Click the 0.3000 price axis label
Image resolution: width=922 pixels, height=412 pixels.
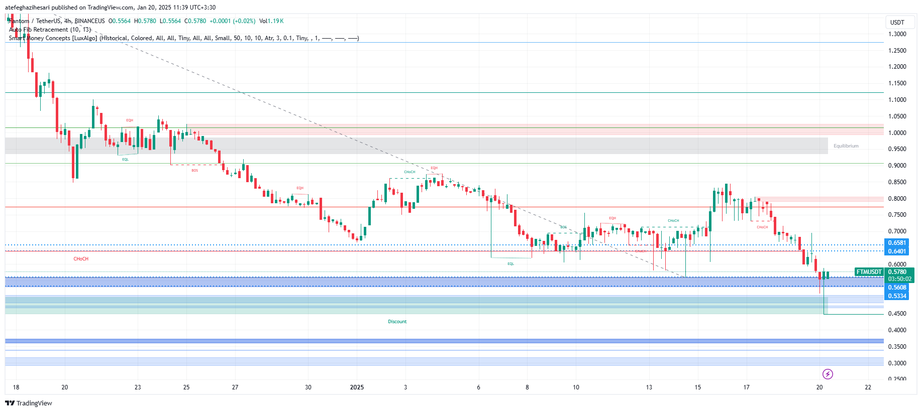[897, 363]
